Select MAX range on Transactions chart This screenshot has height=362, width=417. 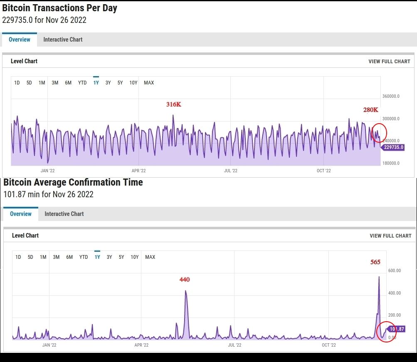point(149,83)
